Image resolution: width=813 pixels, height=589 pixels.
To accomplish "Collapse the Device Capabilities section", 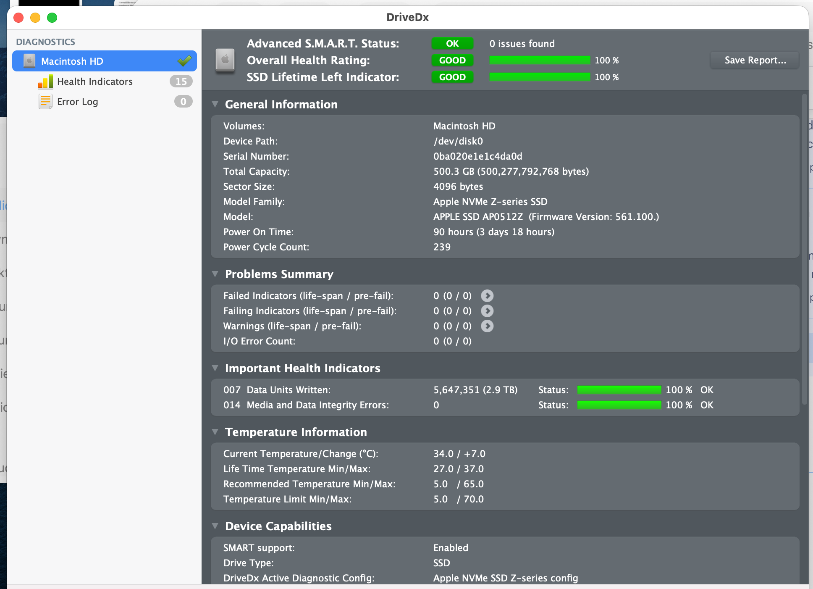I will pos(215,526).
